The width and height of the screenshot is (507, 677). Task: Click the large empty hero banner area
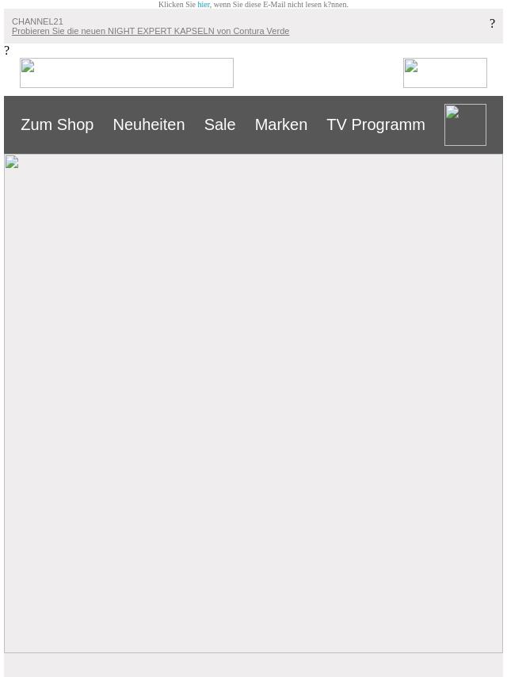[x=253, y=404]
